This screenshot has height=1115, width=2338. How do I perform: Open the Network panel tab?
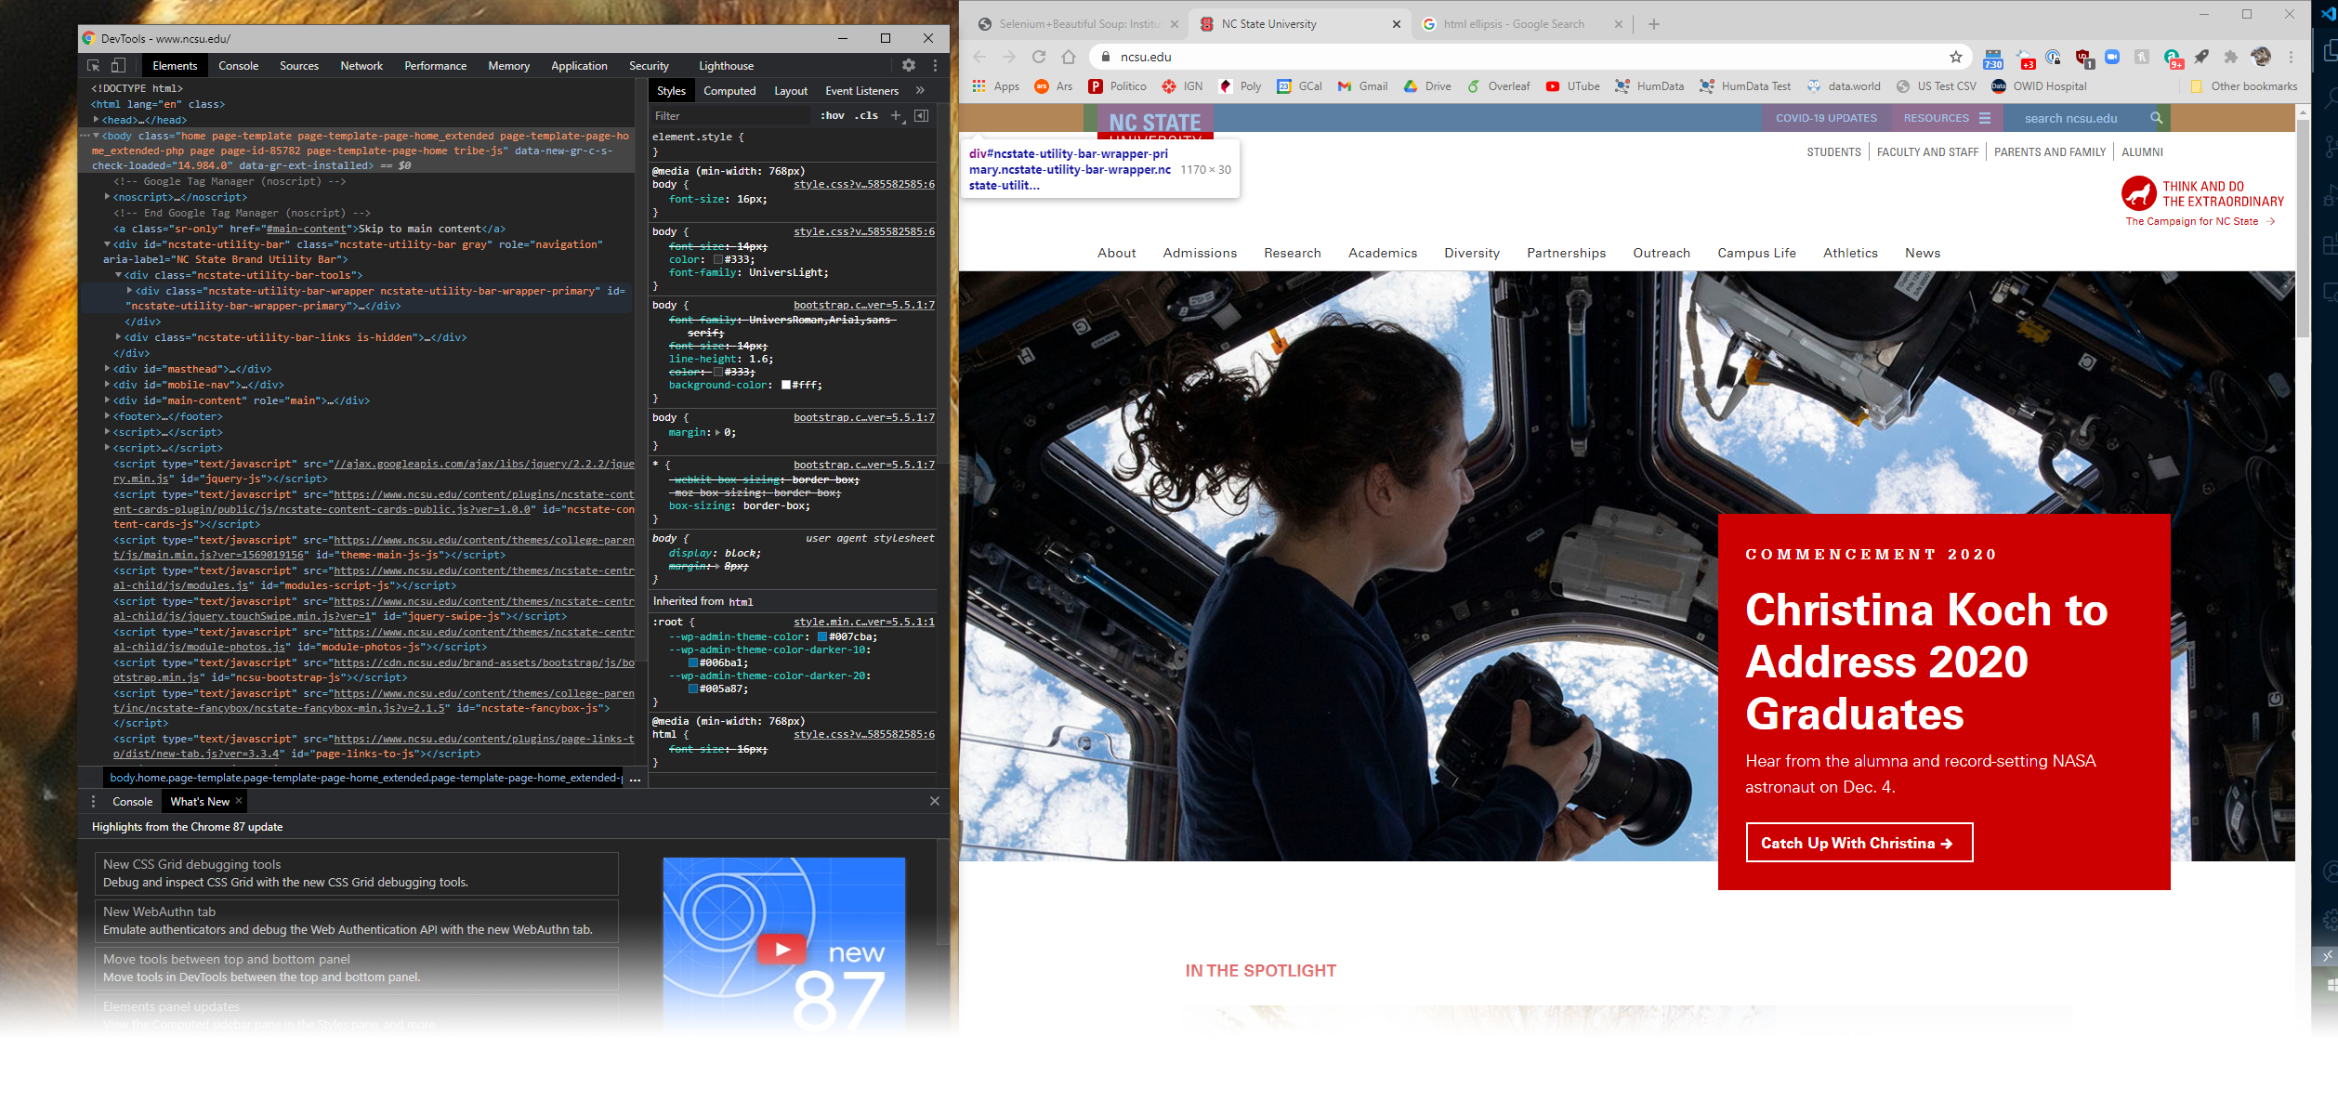361,66
